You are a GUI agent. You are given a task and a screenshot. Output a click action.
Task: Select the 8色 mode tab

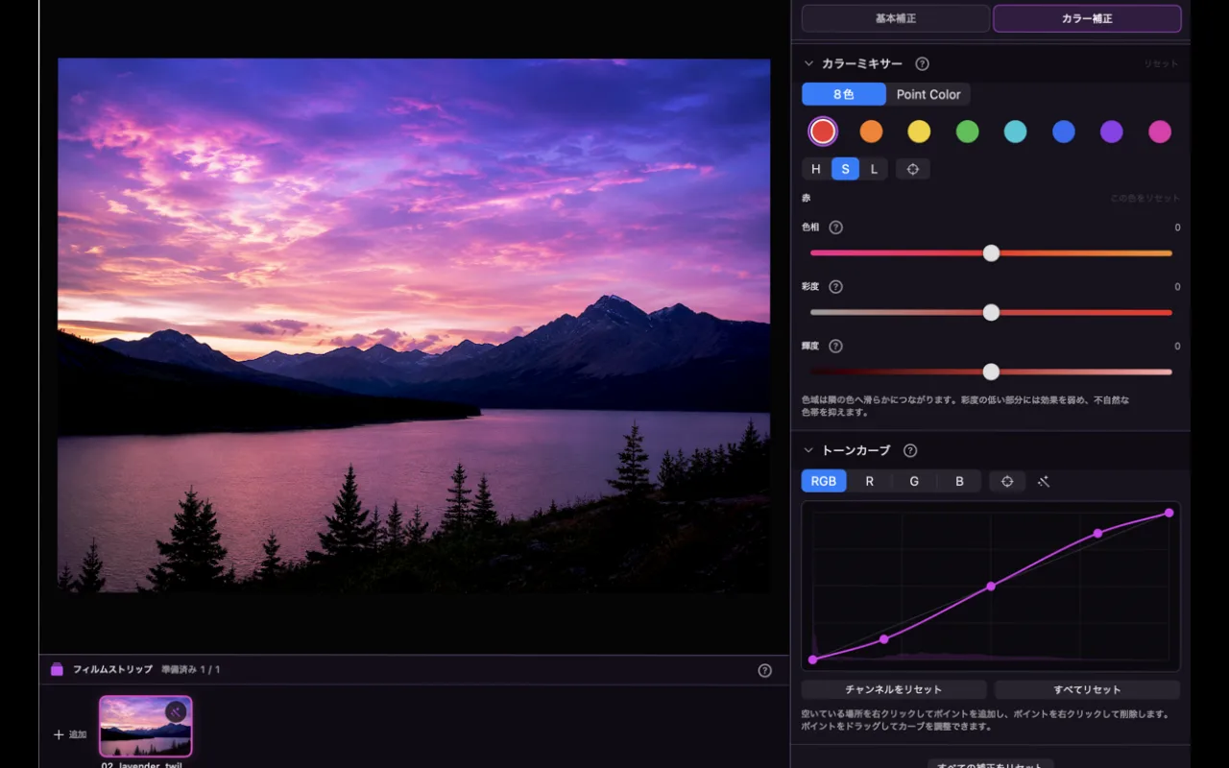pyautogui.click(x=844, y=94)
